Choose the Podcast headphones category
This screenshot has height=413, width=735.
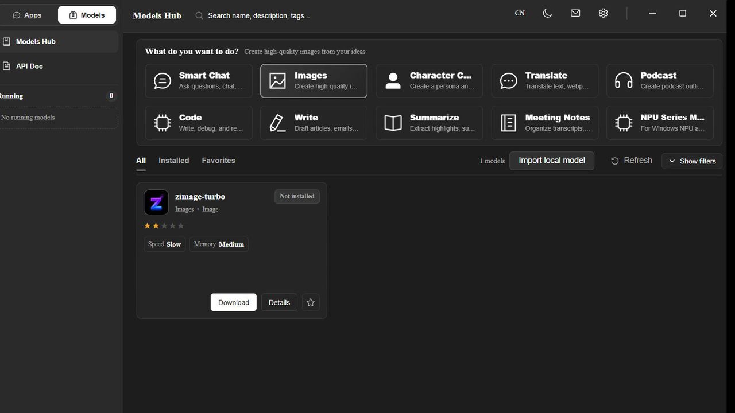[x=660, y=81]
